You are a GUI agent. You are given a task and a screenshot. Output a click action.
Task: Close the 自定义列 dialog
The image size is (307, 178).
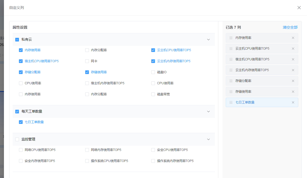click(299, 8)
